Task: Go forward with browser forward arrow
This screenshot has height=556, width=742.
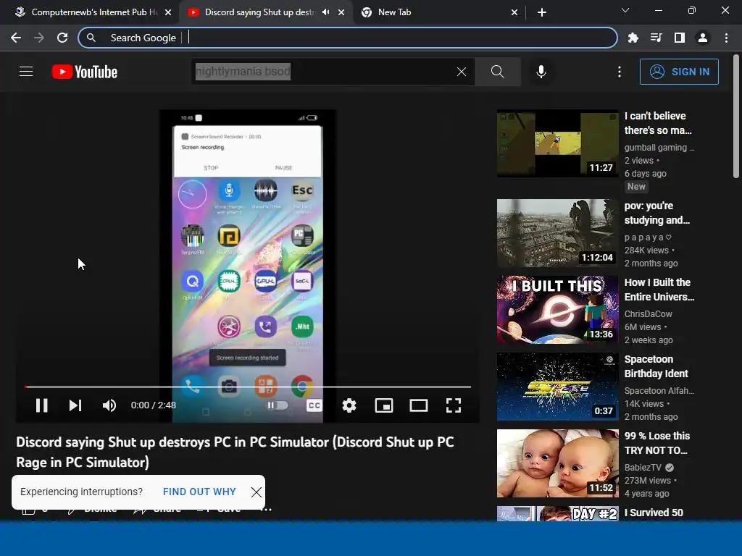Action: pos(39,38)
